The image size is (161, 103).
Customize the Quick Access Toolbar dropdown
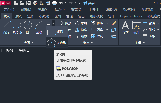79,3
